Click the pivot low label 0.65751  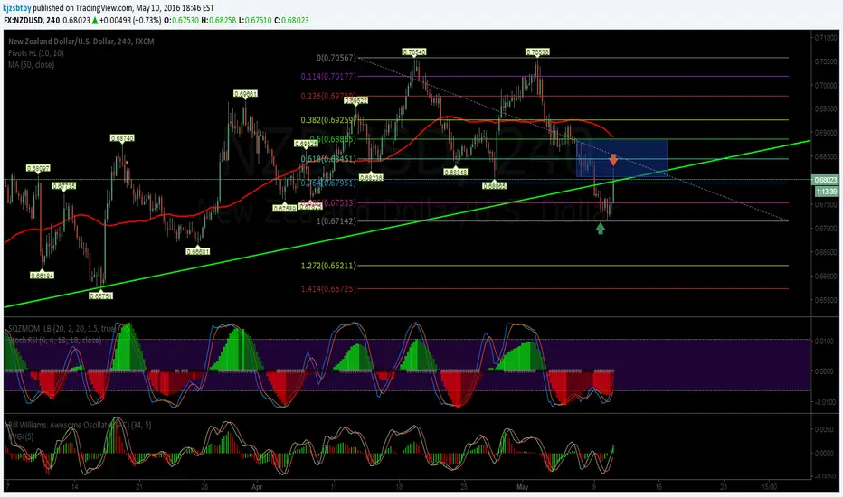pyautogui.click(x=101, y=295)
